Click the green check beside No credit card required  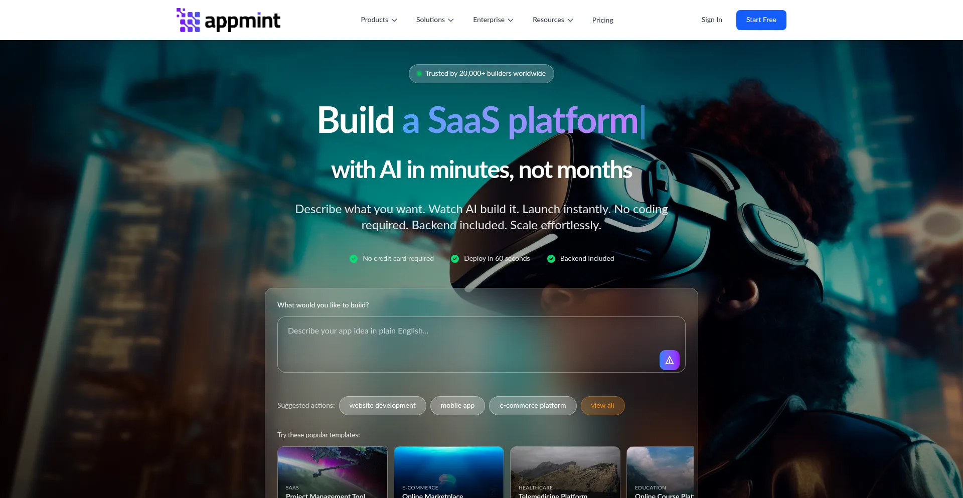[354, 259]
